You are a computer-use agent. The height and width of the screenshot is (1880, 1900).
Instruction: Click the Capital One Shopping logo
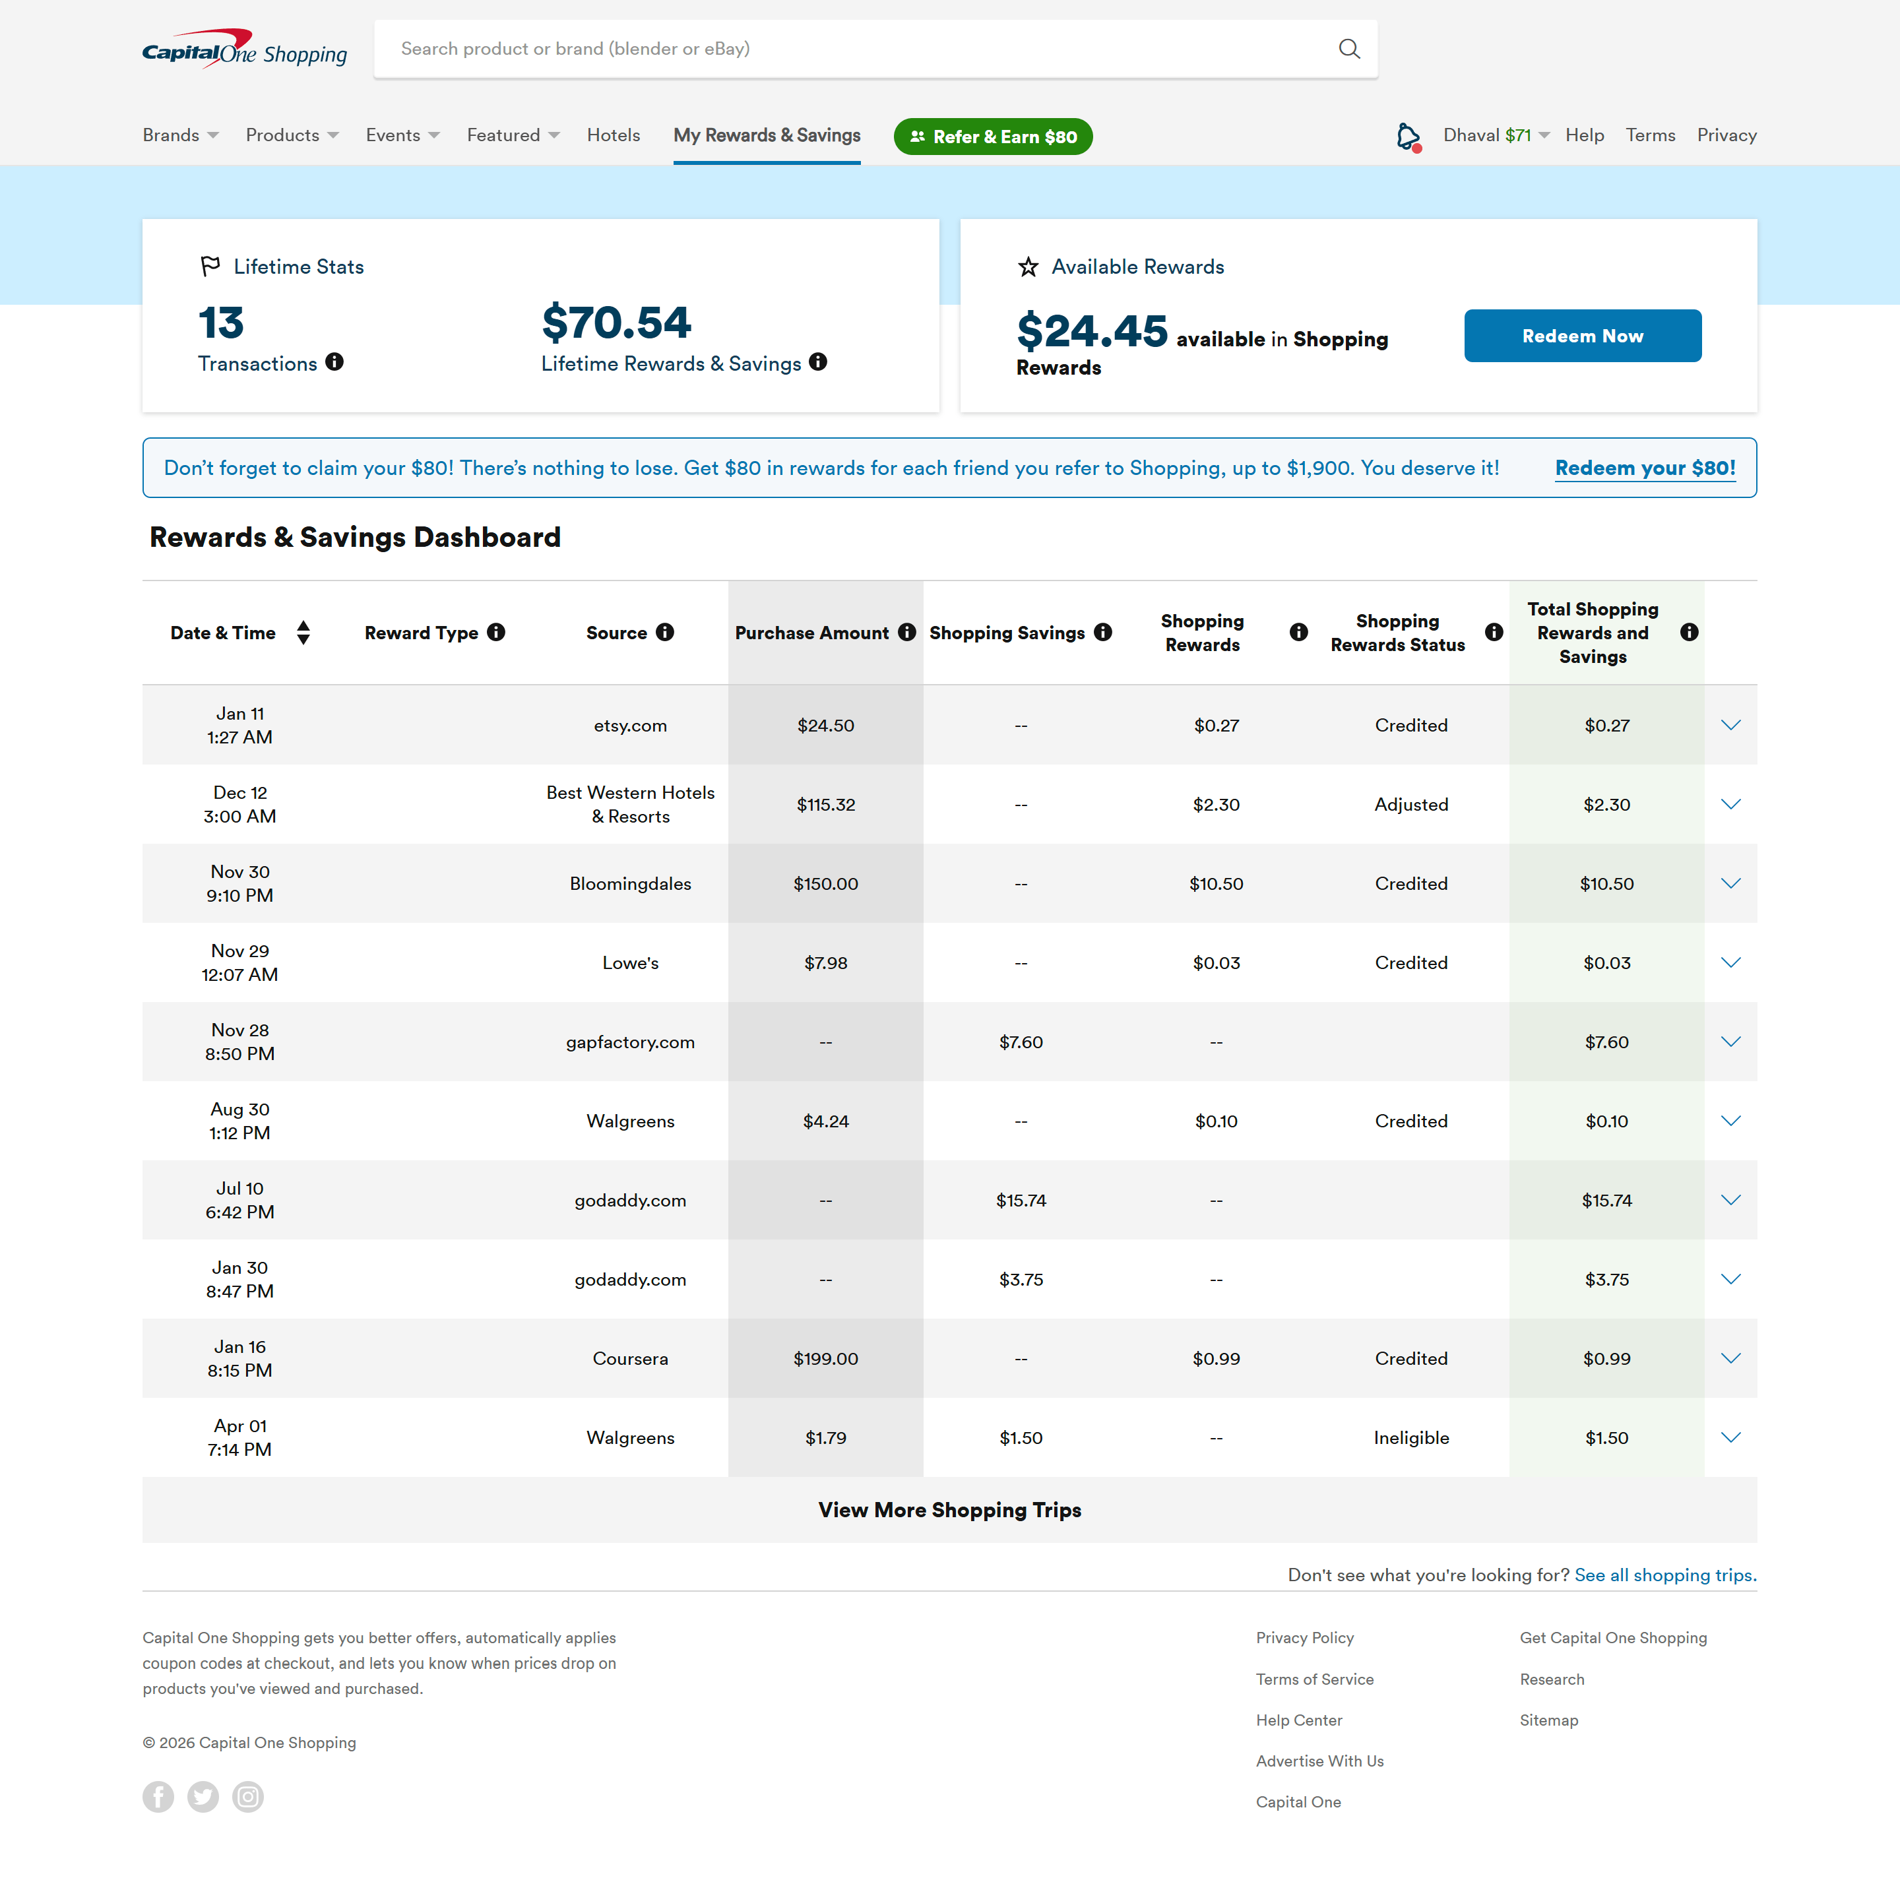[245, 48]
